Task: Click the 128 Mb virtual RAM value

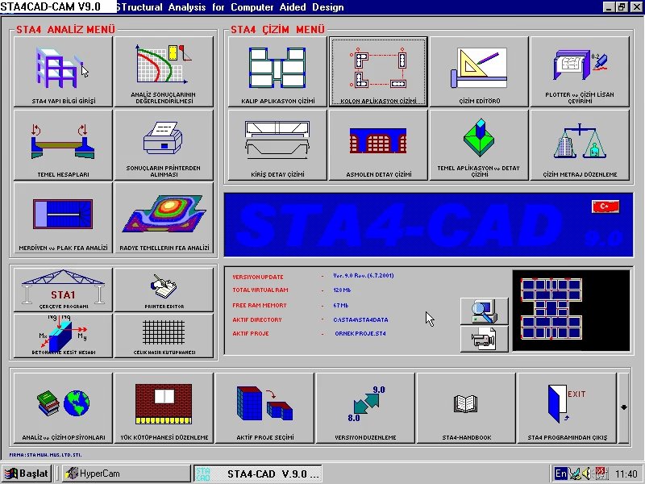Action: (x=342, y=290)
